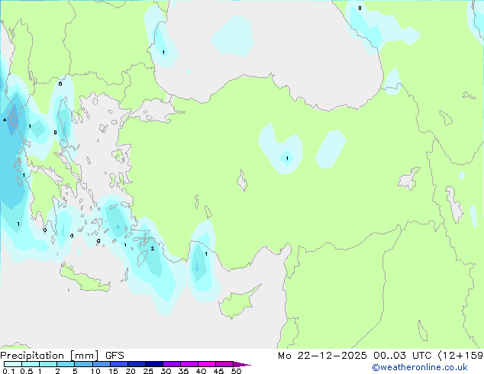Select the legend swatch between 5 and 10 mm
484x374 pixels.
pyautogui.click(x=83, y=364)
